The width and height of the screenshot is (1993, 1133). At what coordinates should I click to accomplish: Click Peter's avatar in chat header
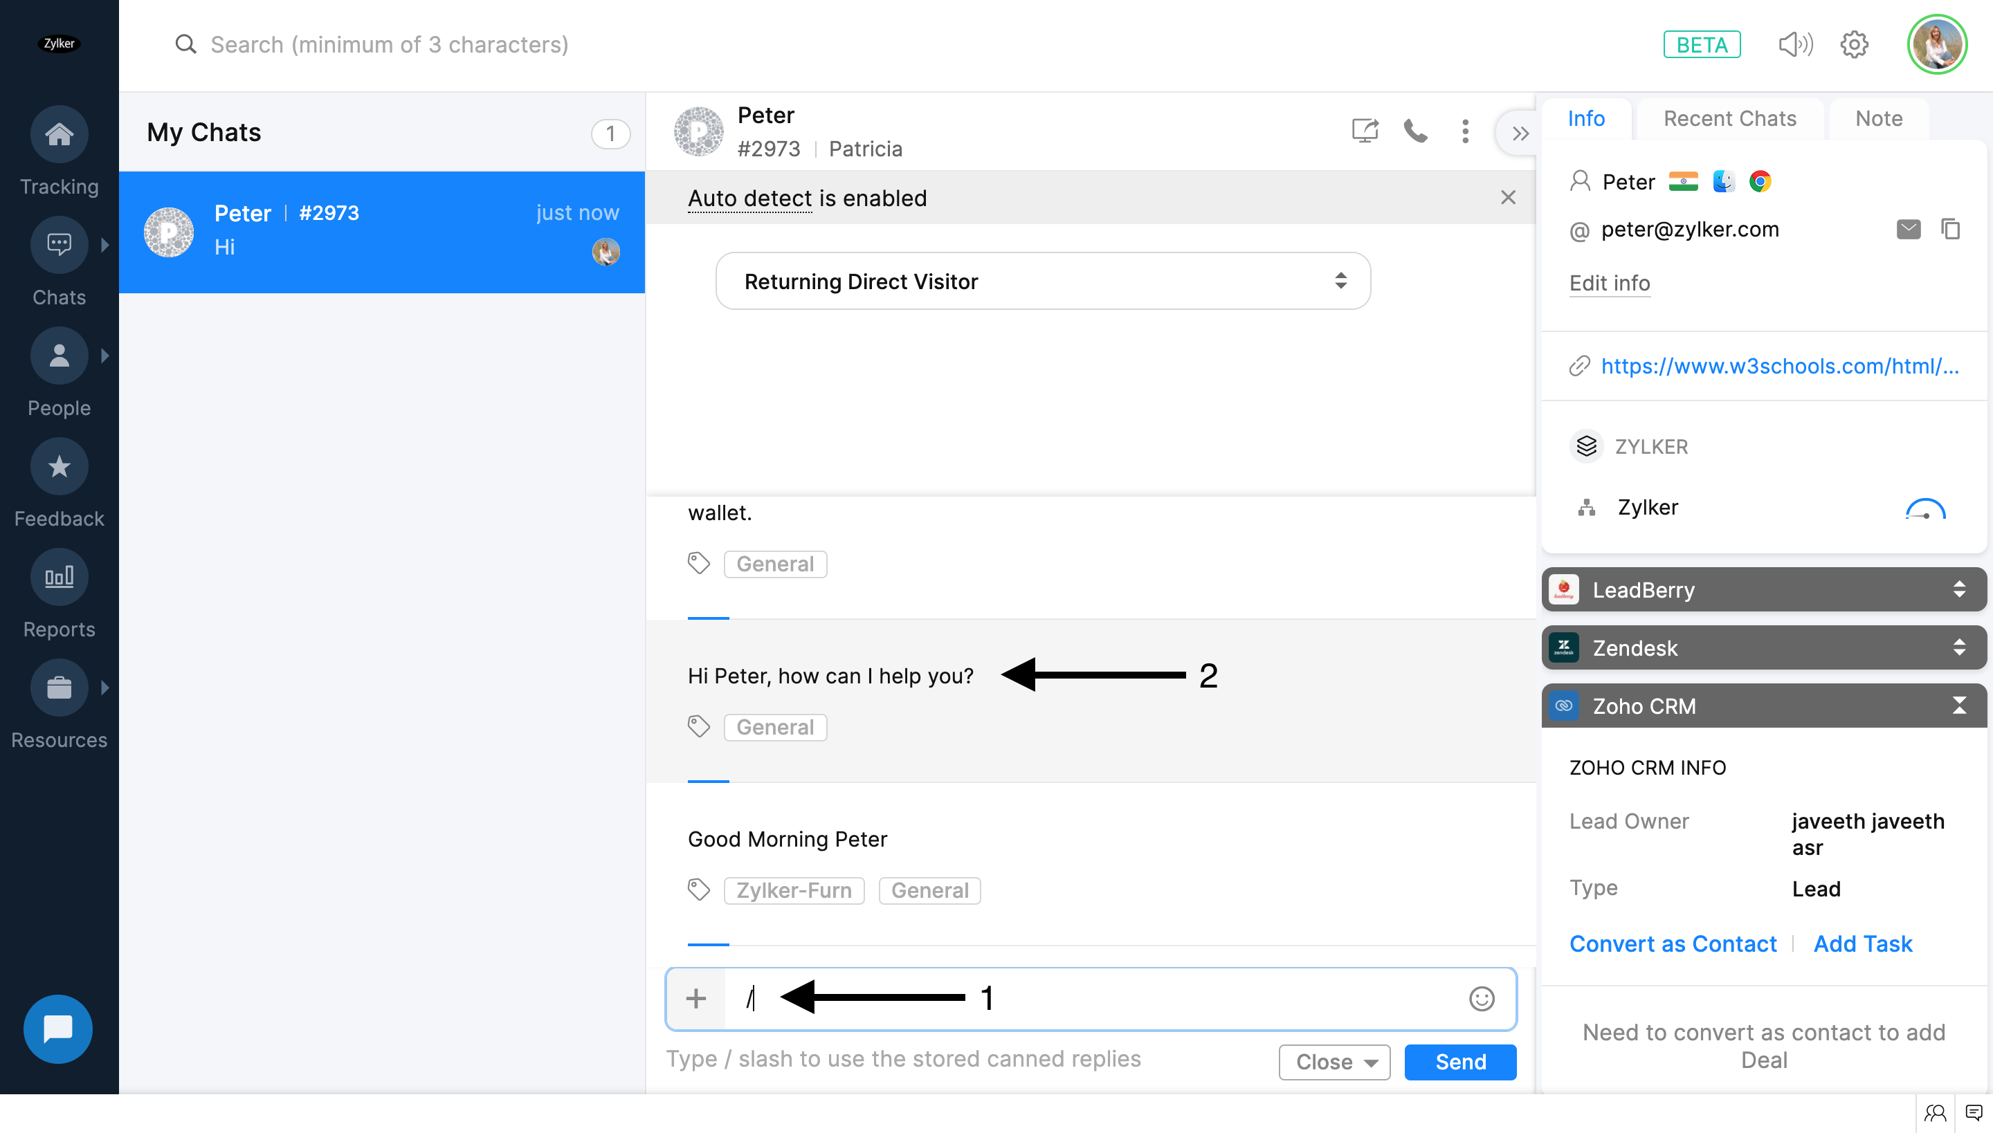pos(698,131)
